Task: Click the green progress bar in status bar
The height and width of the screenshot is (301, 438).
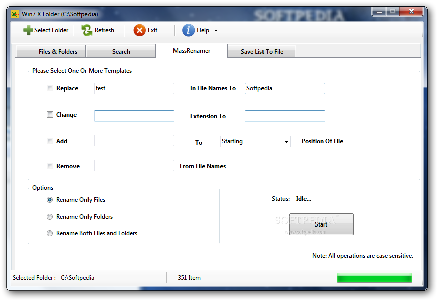Action: pyautogui.click(x=375, y=278)
